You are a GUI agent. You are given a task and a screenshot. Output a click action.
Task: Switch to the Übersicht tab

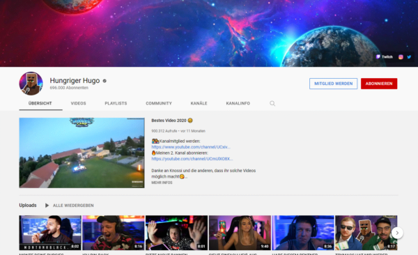pyautogui.click(x=40, y=103)
